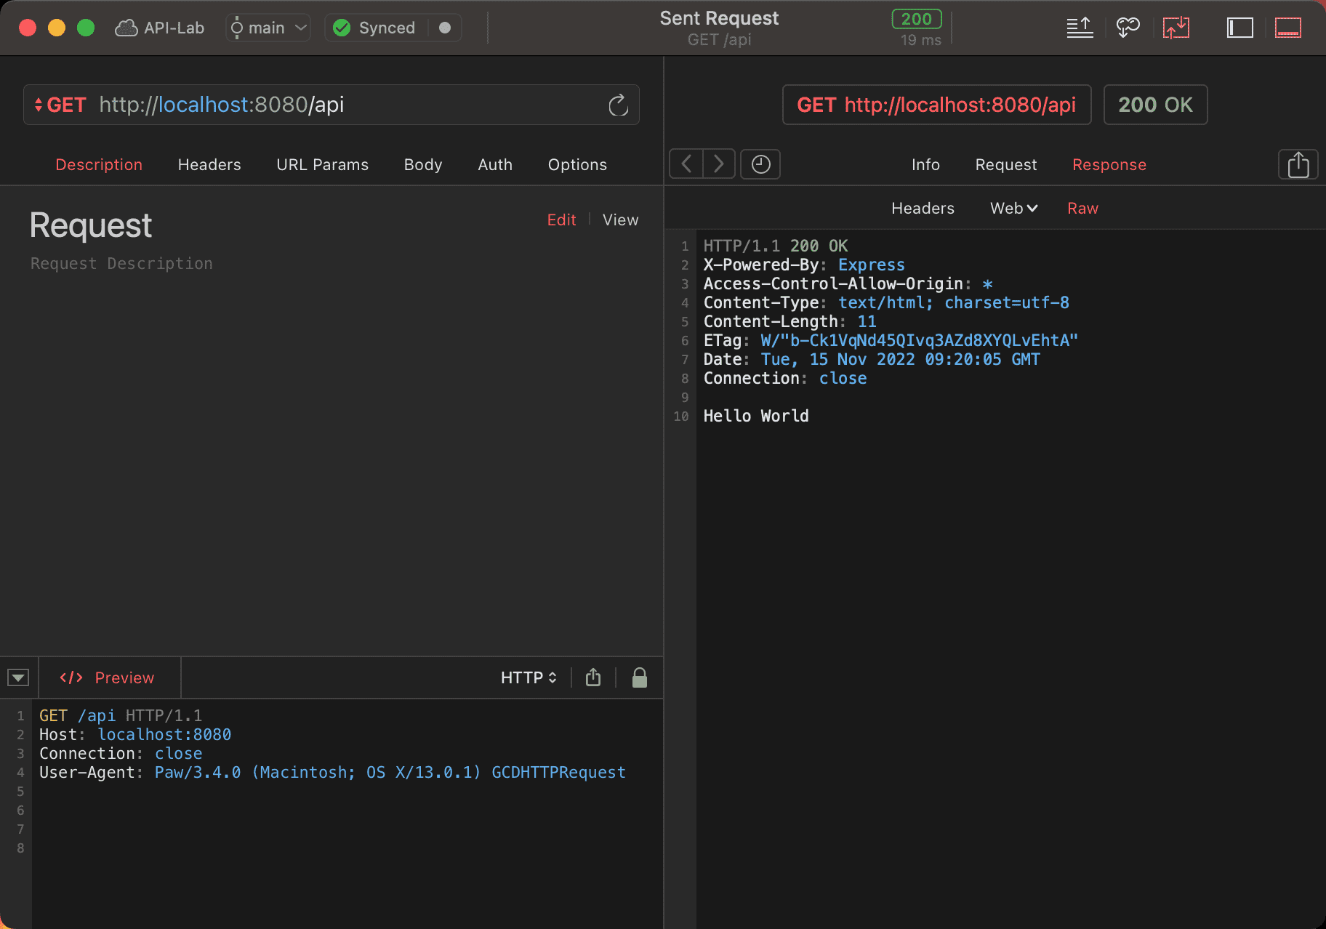Switch to the Info tab
Viewport: 1326px width, 929px height.
coord(925,164)
